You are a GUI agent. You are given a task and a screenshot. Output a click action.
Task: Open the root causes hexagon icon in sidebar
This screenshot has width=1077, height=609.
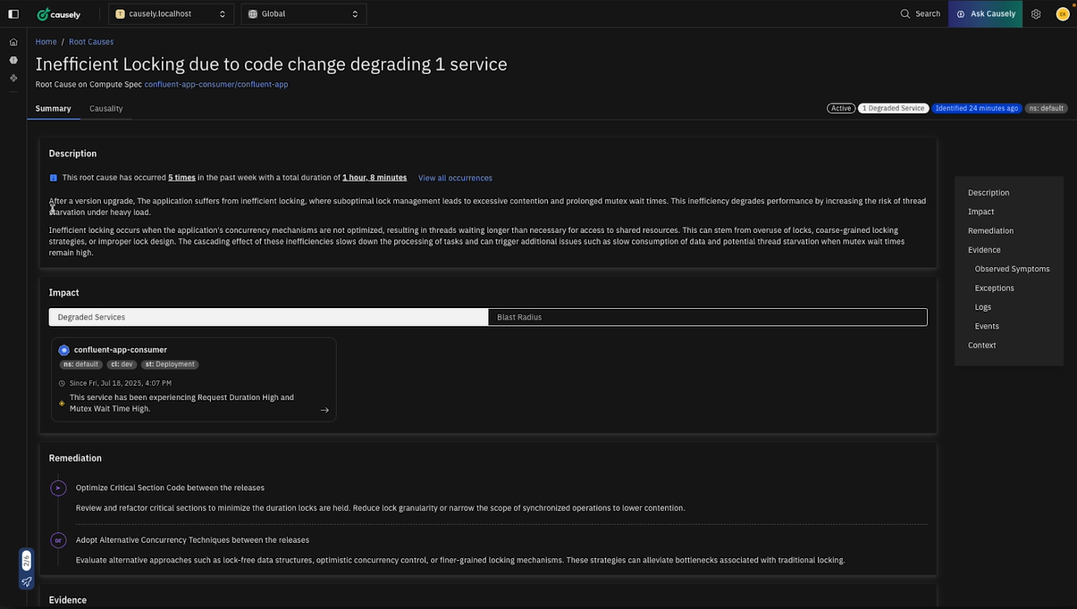tap(11, 58)
